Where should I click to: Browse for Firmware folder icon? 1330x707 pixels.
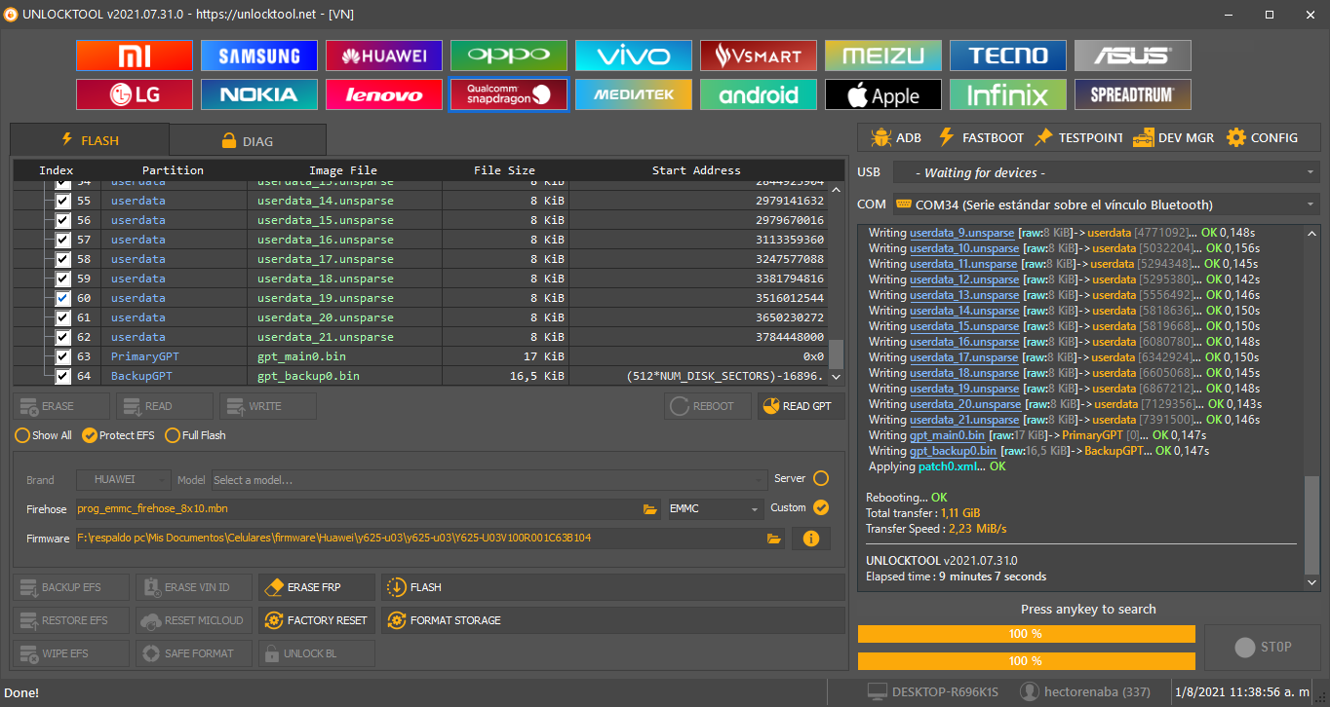pos(774,538)
